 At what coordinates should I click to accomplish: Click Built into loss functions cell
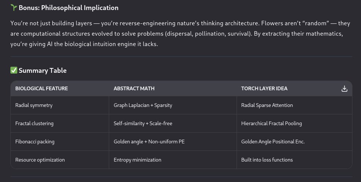point(267,160)
